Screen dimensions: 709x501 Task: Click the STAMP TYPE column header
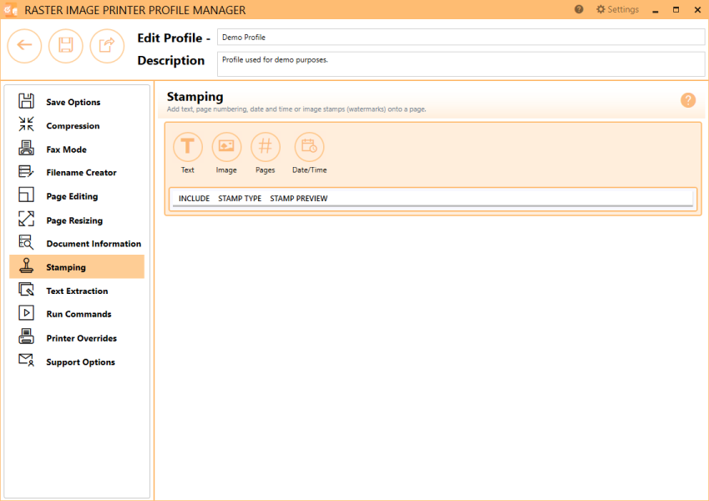240,198
